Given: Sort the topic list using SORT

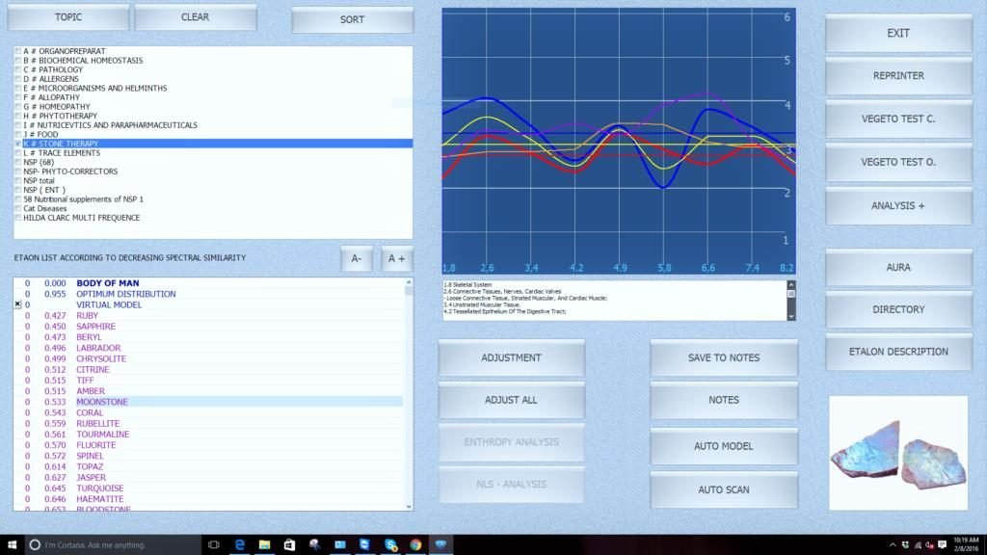Looking at the screenshot, I should [351, 19].
